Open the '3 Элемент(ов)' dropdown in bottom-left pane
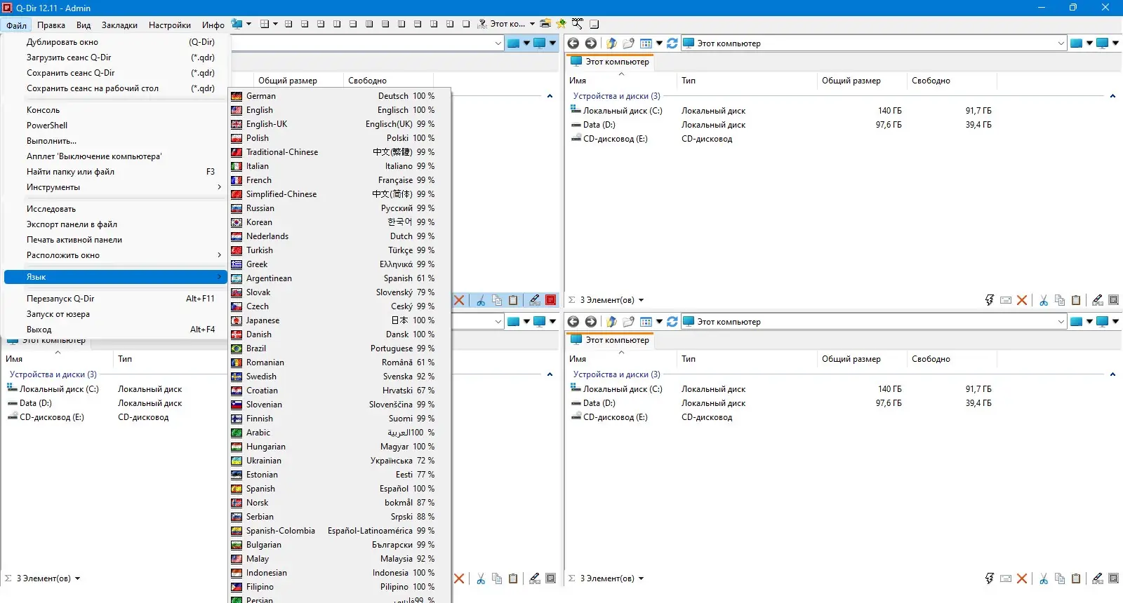The width and height of the screenshot is (1123, 603). click(x=77, y=578)
